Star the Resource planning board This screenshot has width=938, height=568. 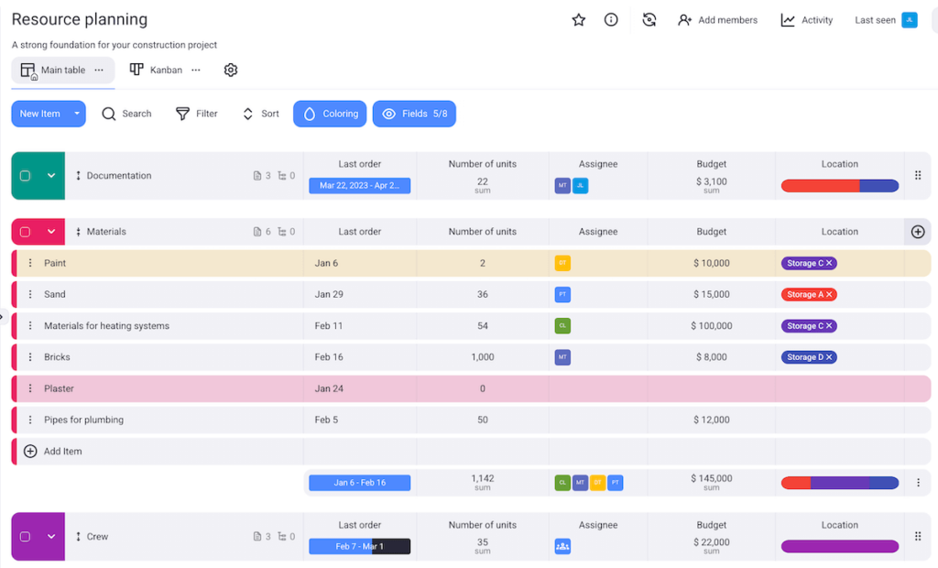(578, 19)
